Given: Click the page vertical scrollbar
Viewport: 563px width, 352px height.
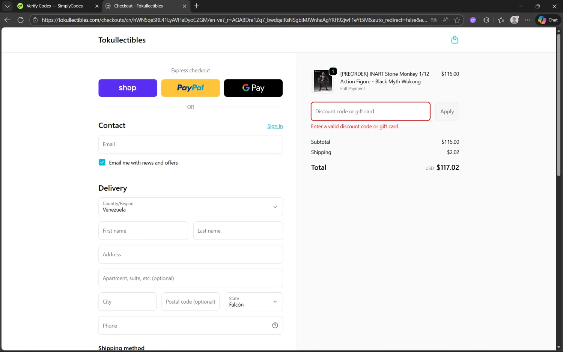Looking at the screenshot, I should click(x=558, y=105).
